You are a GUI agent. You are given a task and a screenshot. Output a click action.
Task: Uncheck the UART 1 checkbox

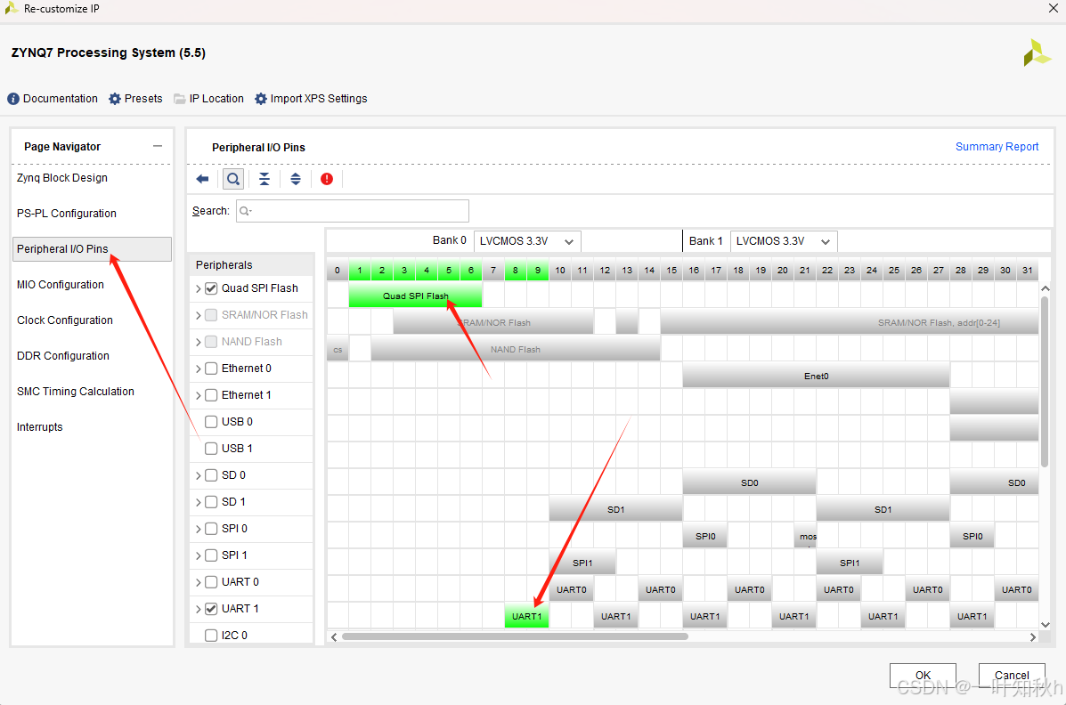(x=211, y=609)
